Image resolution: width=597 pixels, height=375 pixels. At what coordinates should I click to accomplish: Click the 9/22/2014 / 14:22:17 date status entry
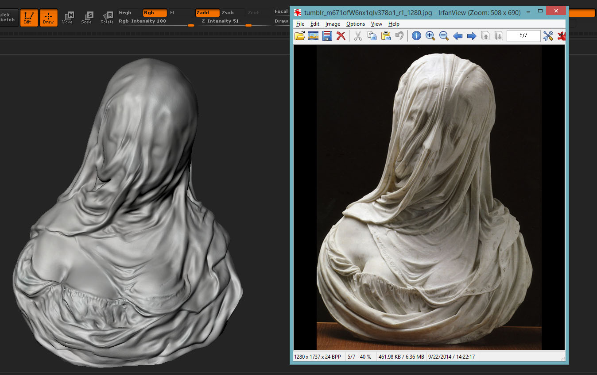(452, 356)
